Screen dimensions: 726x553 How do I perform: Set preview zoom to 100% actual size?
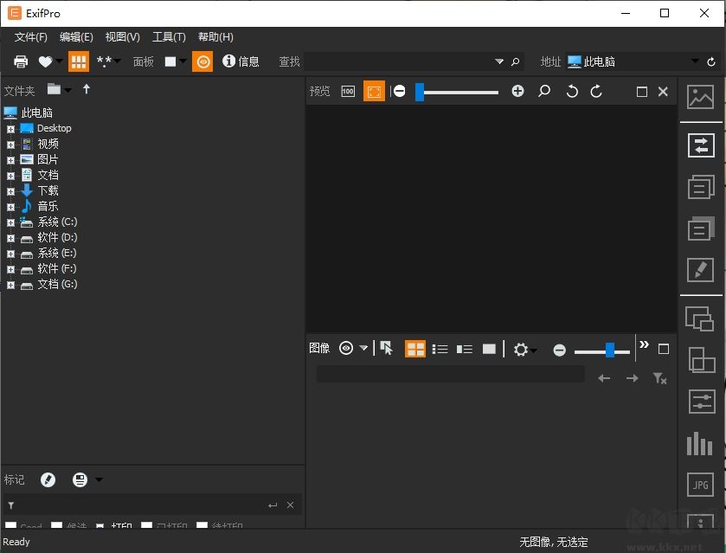coord(347,91)
